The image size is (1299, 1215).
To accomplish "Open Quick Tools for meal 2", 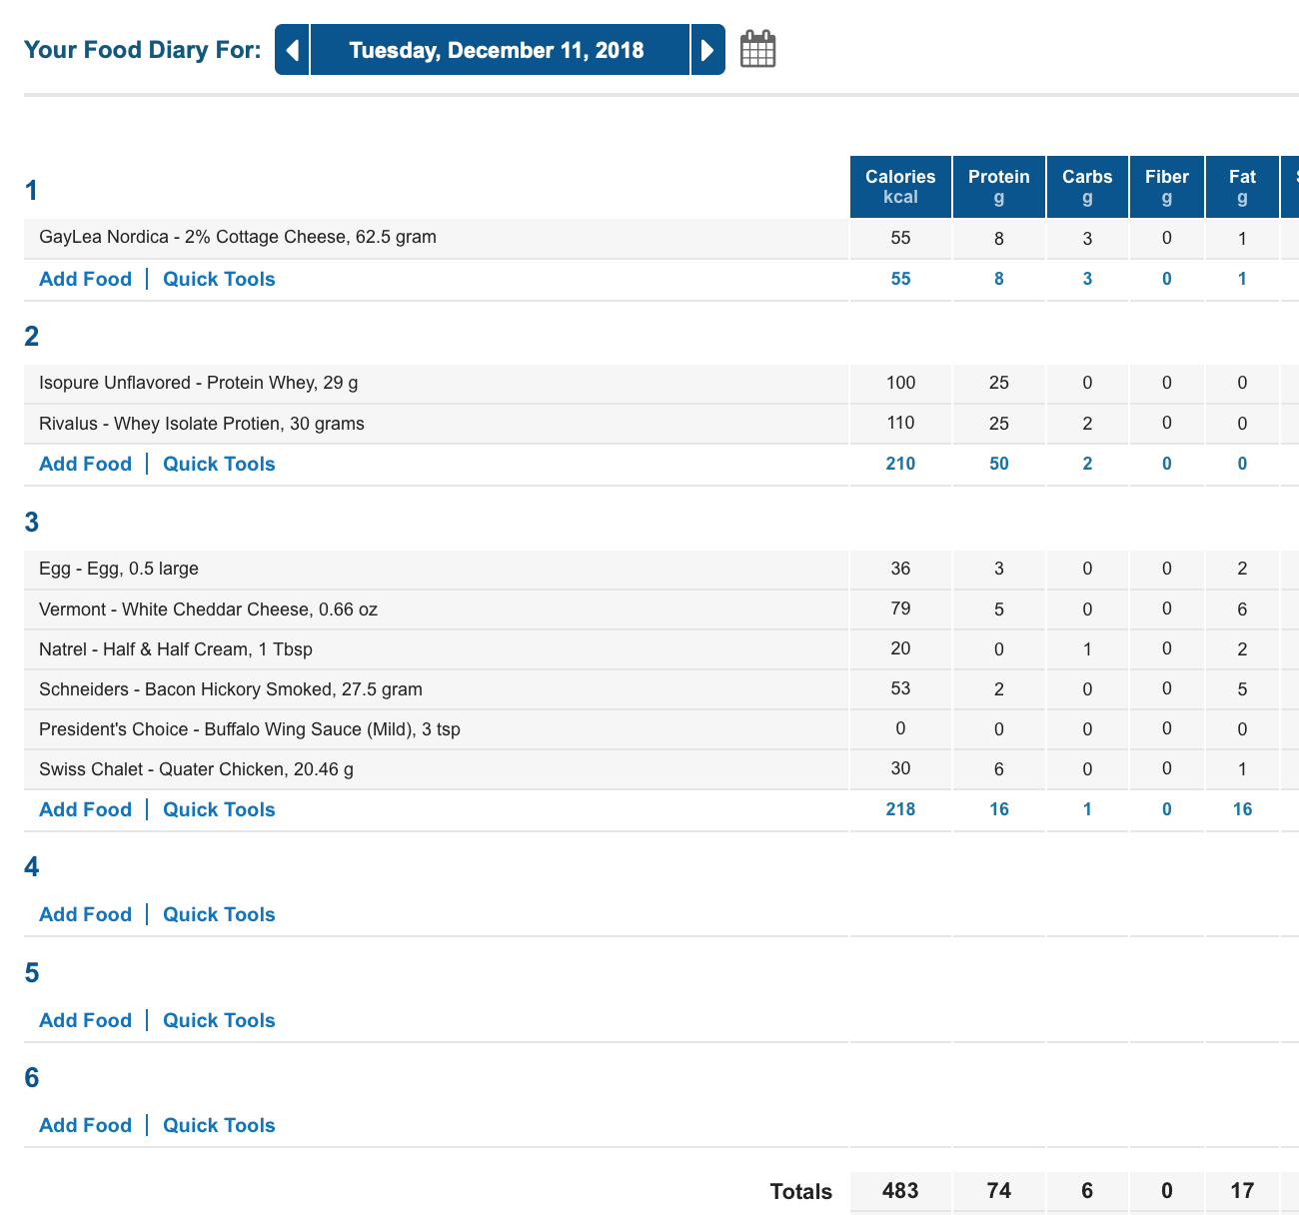I will (219, 464).
